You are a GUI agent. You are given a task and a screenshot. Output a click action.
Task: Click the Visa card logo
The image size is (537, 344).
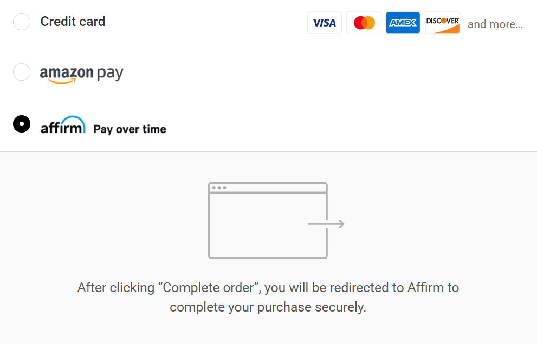point(324,23)
